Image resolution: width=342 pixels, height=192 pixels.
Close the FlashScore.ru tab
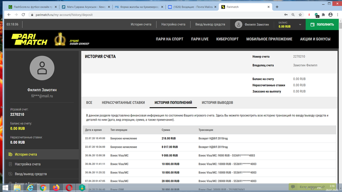point(56,7)
